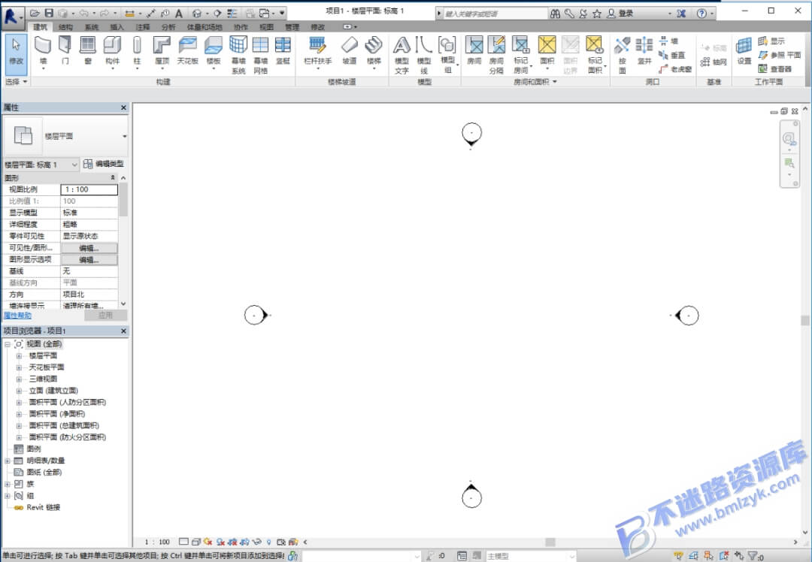Image resolution: width=812 pixels, height=562 pixels.
Task: Switch to the 视图 ribbon tab
Action: click(266, 27)
